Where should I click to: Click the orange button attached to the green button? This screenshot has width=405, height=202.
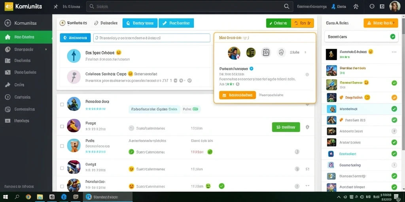click(x=303, y=23)
